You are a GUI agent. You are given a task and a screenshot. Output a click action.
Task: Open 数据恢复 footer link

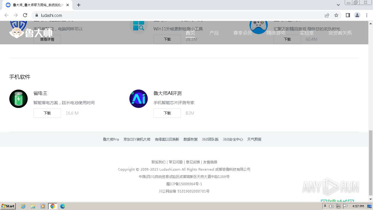pyautogui.click(x=191, y=139)
